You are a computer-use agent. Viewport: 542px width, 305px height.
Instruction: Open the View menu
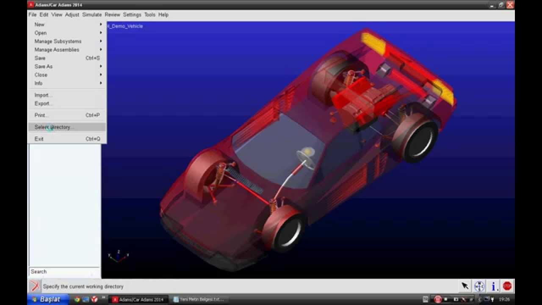57,14
